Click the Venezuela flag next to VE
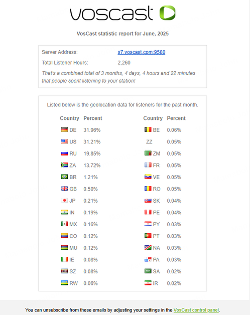 coord(148,177)
